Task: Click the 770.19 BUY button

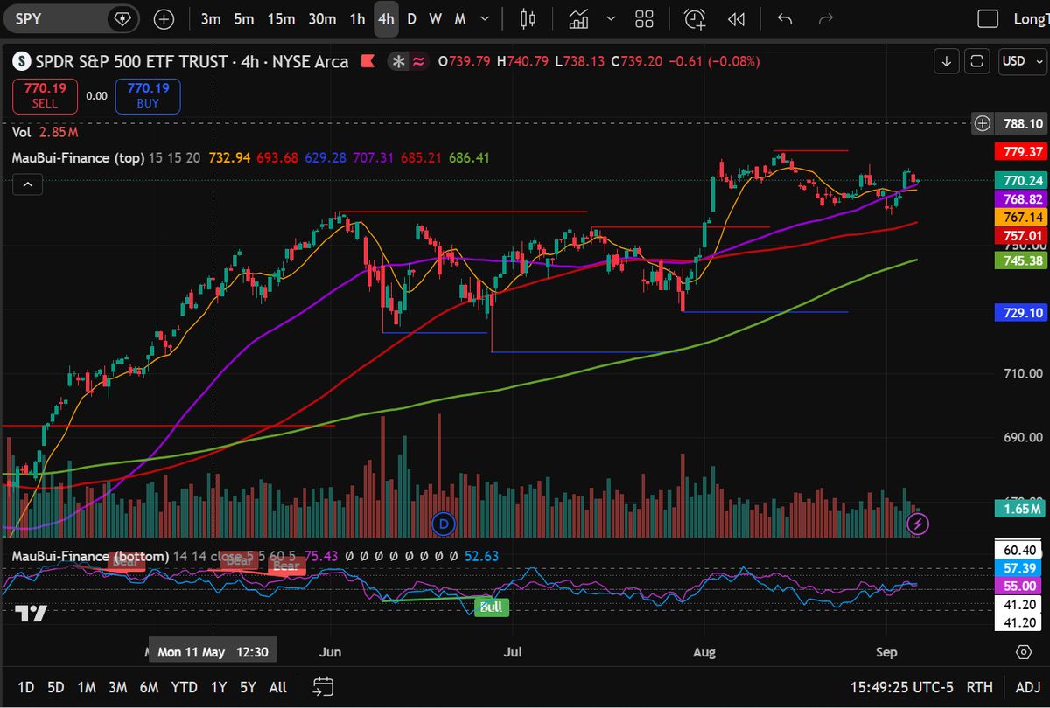Action: click(x=148, y=95)
